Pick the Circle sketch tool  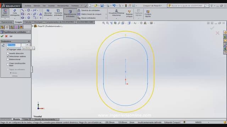tap(28, 10)
